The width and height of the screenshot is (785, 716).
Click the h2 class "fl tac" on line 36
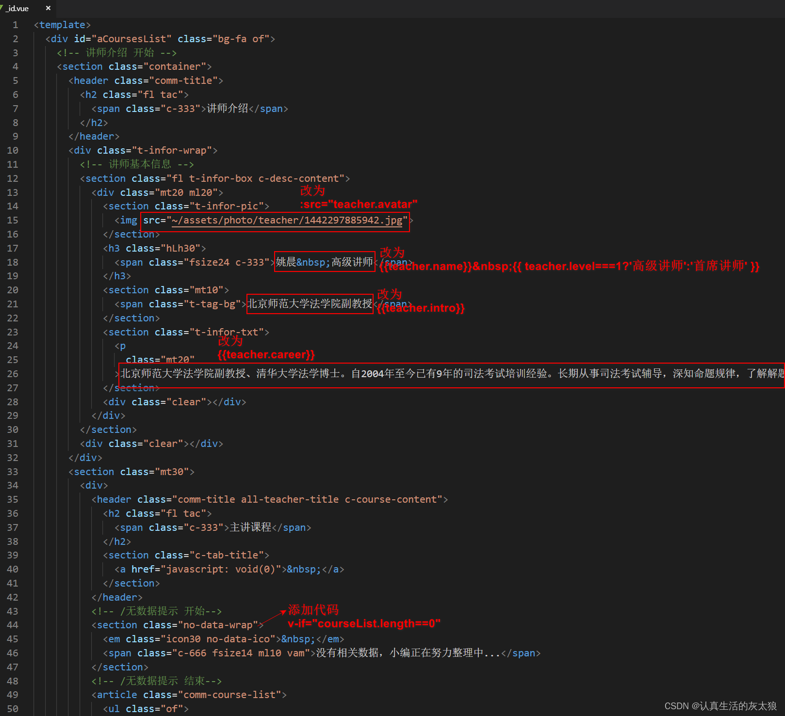coord(158,513)
